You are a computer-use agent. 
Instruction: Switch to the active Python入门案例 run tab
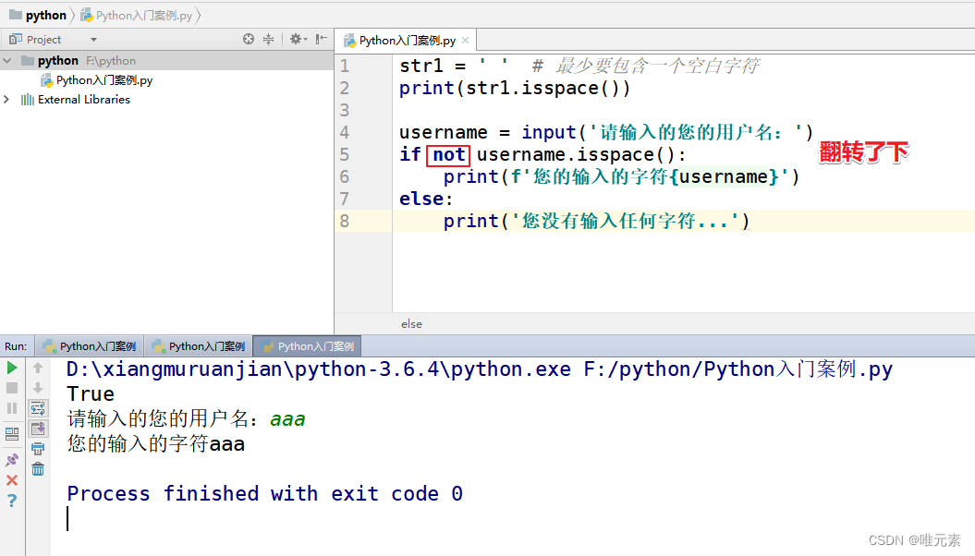coord(307,345)
